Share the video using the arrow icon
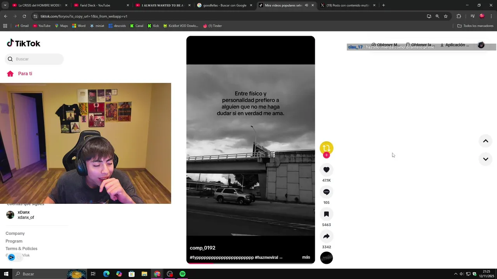This screenshot has height=279, width=497. pos(327,236)
